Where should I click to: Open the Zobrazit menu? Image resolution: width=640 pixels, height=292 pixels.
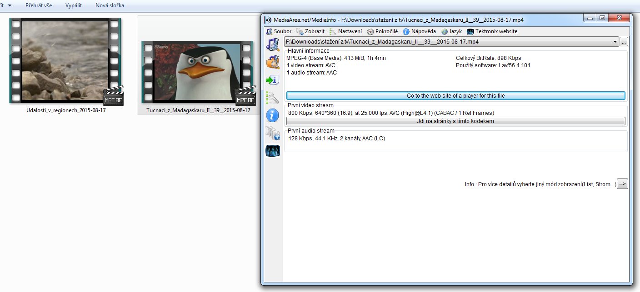pyautogui.click(x=310, y=31)
